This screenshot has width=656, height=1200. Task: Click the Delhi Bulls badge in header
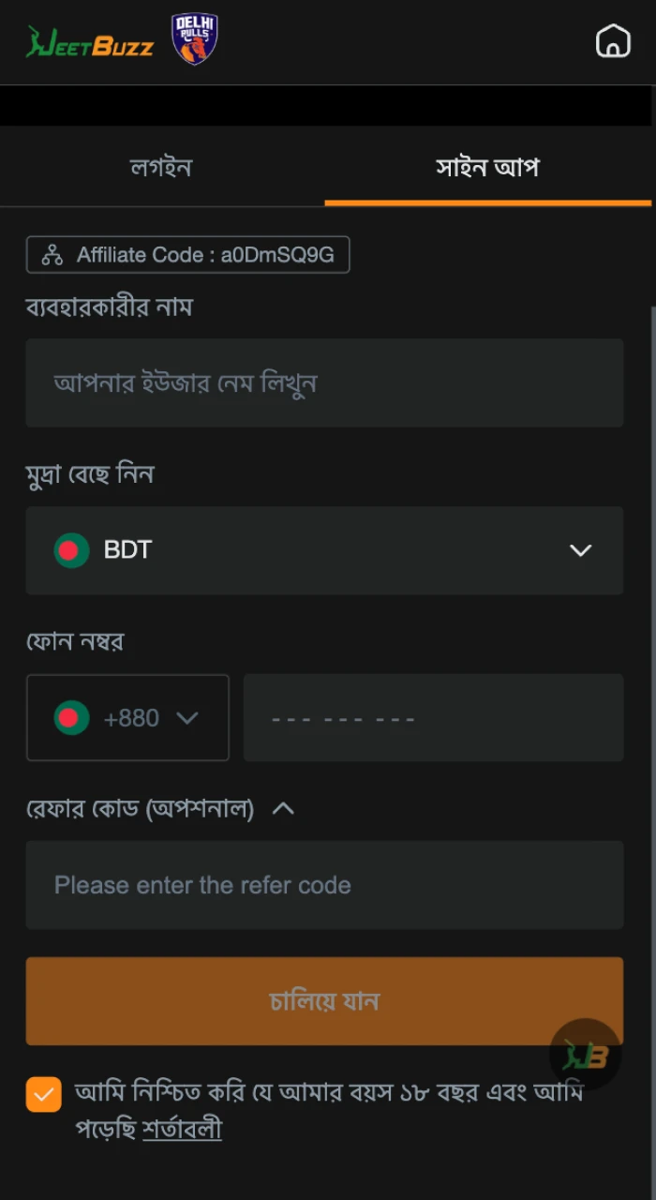pyautogui.click(x=193, y=39)
